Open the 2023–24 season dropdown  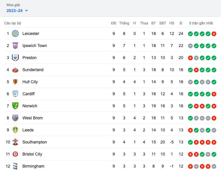(17, 11)
